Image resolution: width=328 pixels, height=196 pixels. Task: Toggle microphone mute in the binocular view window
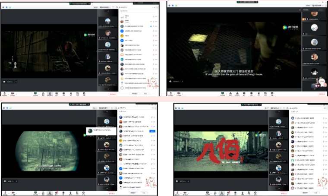(x=5, y=193)
